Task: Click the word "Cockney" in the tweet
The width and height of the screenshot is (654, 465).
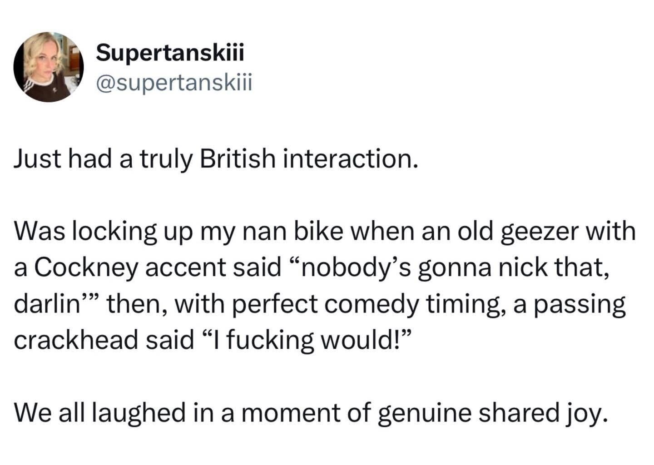Action: click(86, 267)
